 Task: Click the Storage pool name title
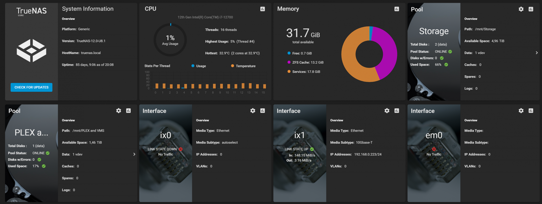(434, 31)
